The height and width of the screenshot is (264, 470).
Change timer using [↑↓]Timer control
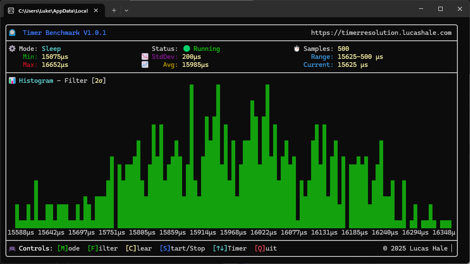pos(230,248)
